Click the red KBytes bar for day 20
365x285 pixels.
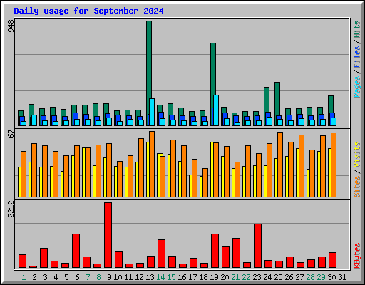(x=225, y=256)
